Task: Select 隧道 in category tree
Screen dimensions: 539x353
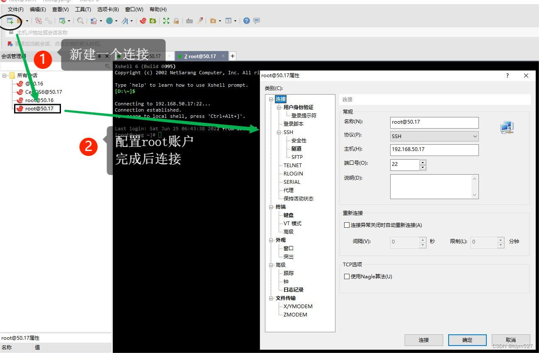Action: pos(296,149)
